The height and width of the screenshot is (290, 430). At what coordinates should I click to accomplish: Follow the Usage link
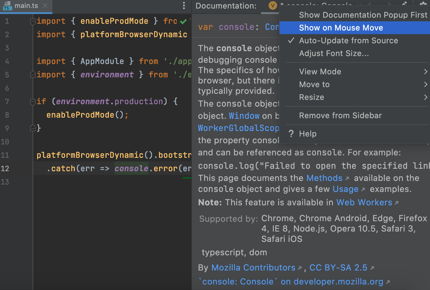click(x=346, y=189)
